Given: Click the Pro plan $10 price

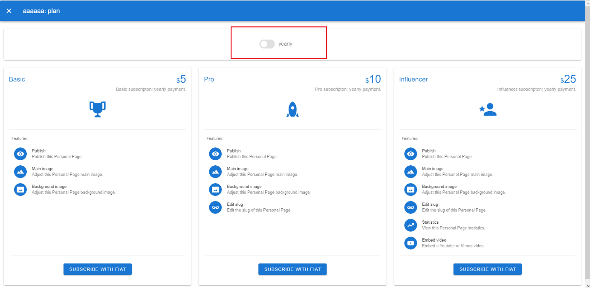Looking at the screenshot, I should click(x=373, y=79).
